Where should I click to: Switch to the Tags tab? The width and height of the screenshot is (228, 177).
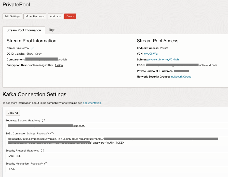pyautogui.click(x=52, y=30)
